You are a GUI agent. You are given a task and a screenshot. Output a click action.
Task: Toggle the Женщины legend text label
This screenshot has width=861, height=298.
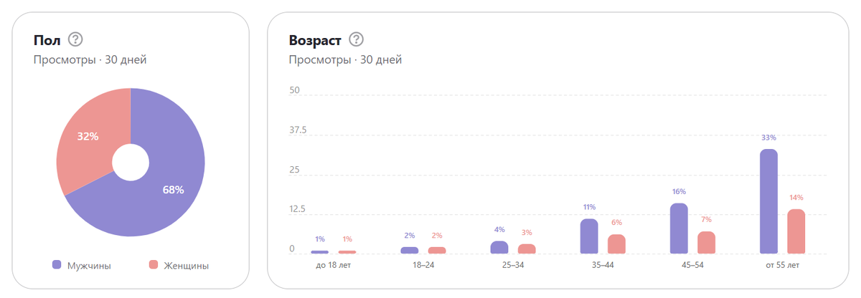click(x=184, y=266)
